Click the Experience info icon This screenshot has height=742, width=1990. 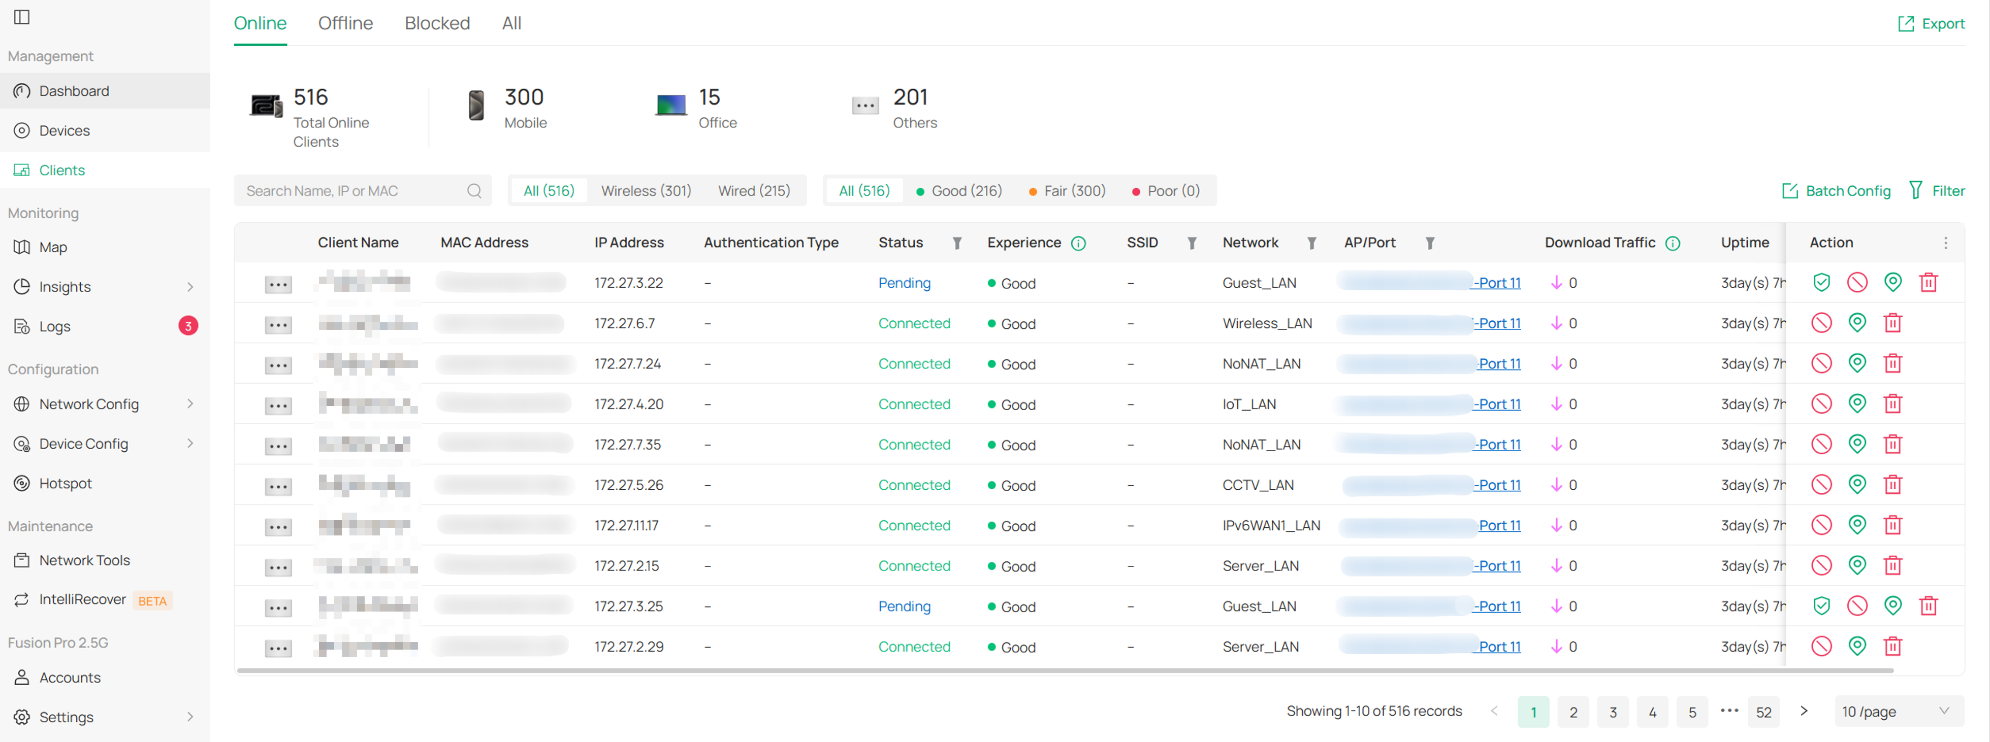pos(1078,243)
